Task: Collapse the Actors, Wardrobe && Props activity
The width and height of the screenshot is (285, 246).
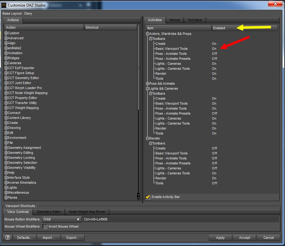Action: click(x=147, y=34)
